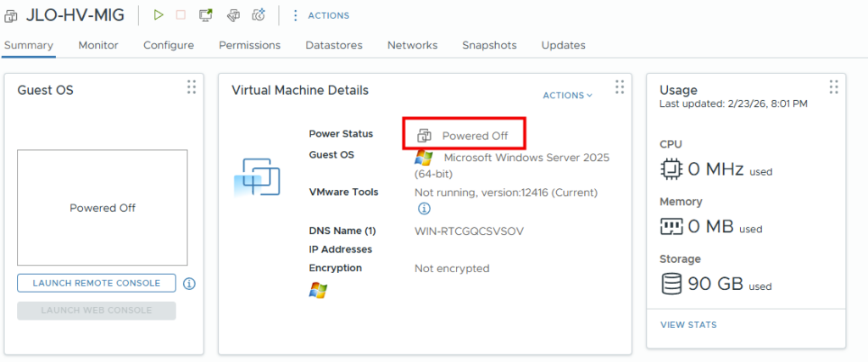Click the Launch Console monitor icon in toolbar
The height and width of the screenshot is (362, 868).
pyautogui.click(x=205, y=15)
